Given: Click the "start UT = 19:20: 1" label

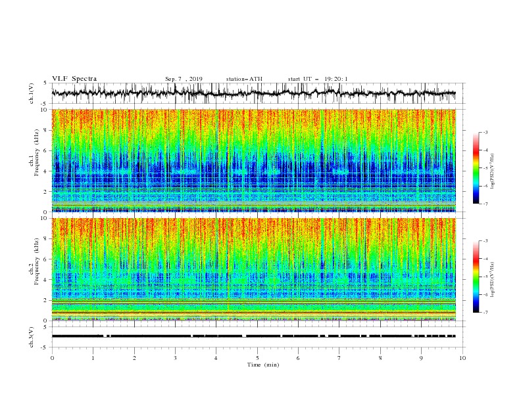Looking at the screenshot, I should coord(318,79).
